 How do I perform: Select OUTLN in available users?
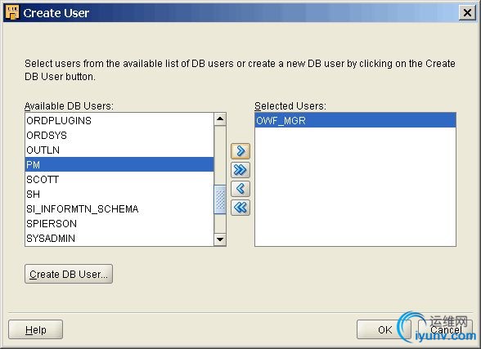pos(119,150)
